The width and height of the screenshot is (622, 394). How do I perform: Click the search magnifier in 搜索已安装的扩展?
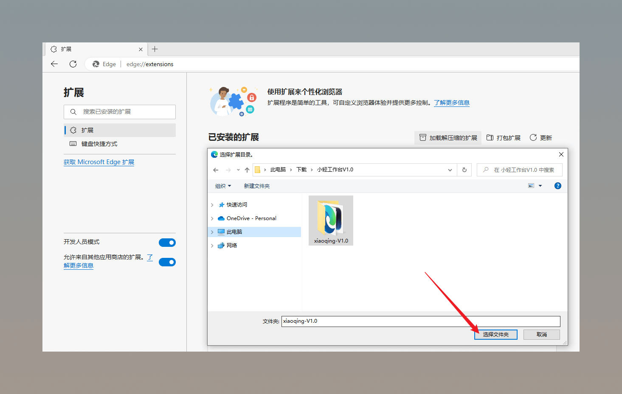point(73,112)
